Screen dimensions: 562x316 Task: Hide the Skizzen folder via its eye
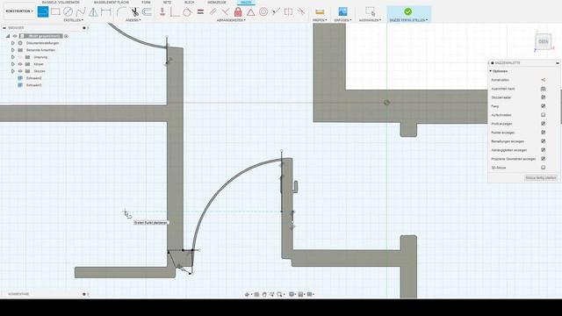click(20, 71)
